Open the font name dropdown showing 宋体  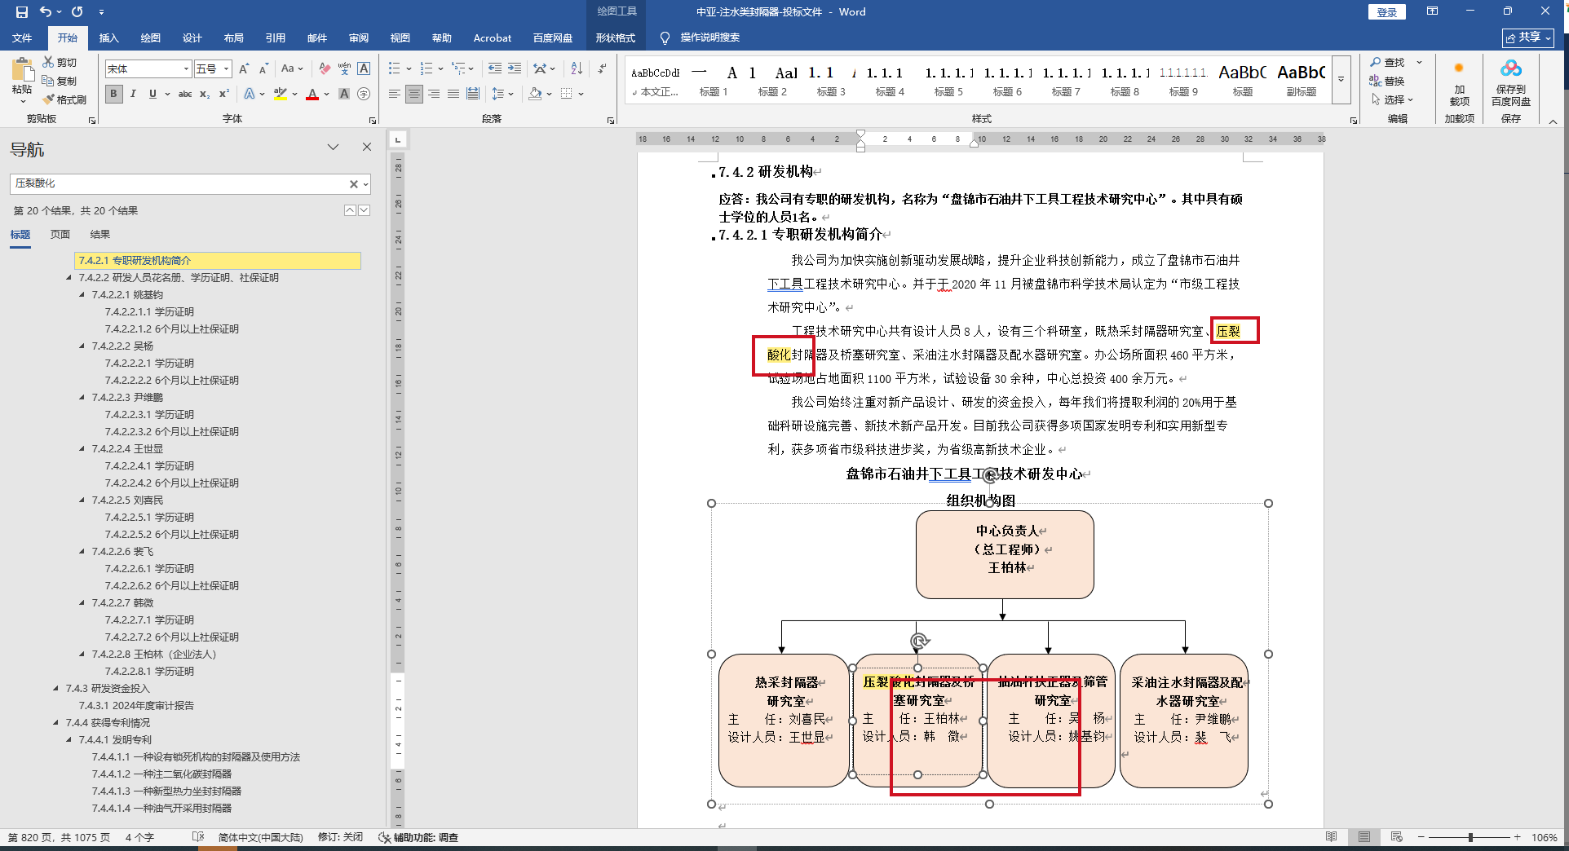(x=186, y=69)
